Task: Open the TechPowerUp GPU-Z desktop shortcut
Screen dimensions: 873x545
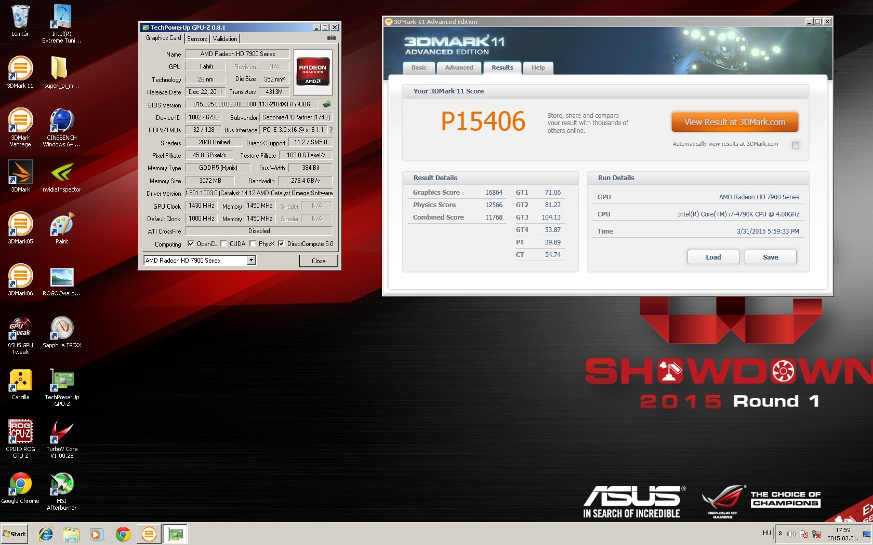Action: pos(61,387)
